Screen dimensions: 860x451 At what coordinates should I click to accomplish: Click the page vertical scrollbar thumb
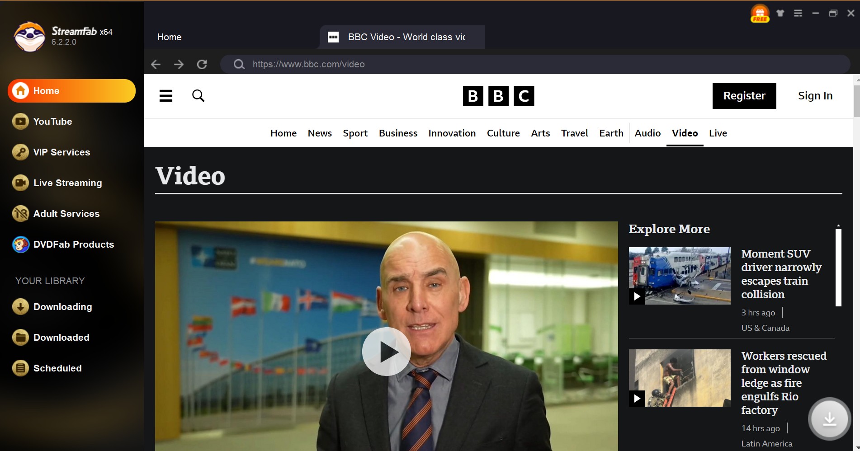pyautogui.click(x=856, y=101)
